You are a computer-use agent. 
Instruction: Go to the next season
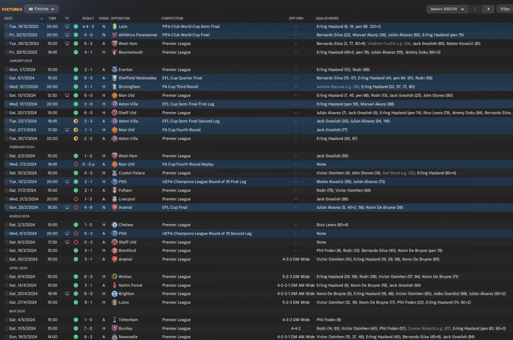click(488, 9)
